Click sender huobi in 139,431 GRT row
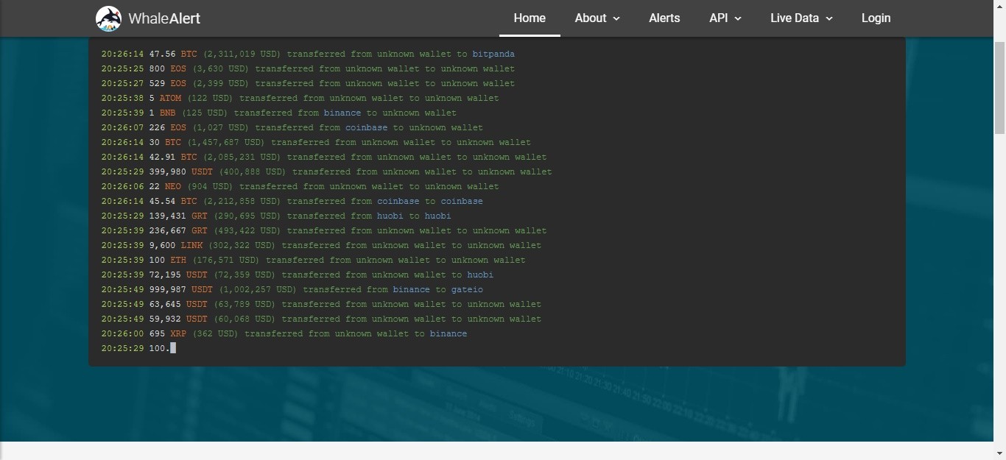Image resolution: width=1006 pixels, height=460 pixels. 390,216
